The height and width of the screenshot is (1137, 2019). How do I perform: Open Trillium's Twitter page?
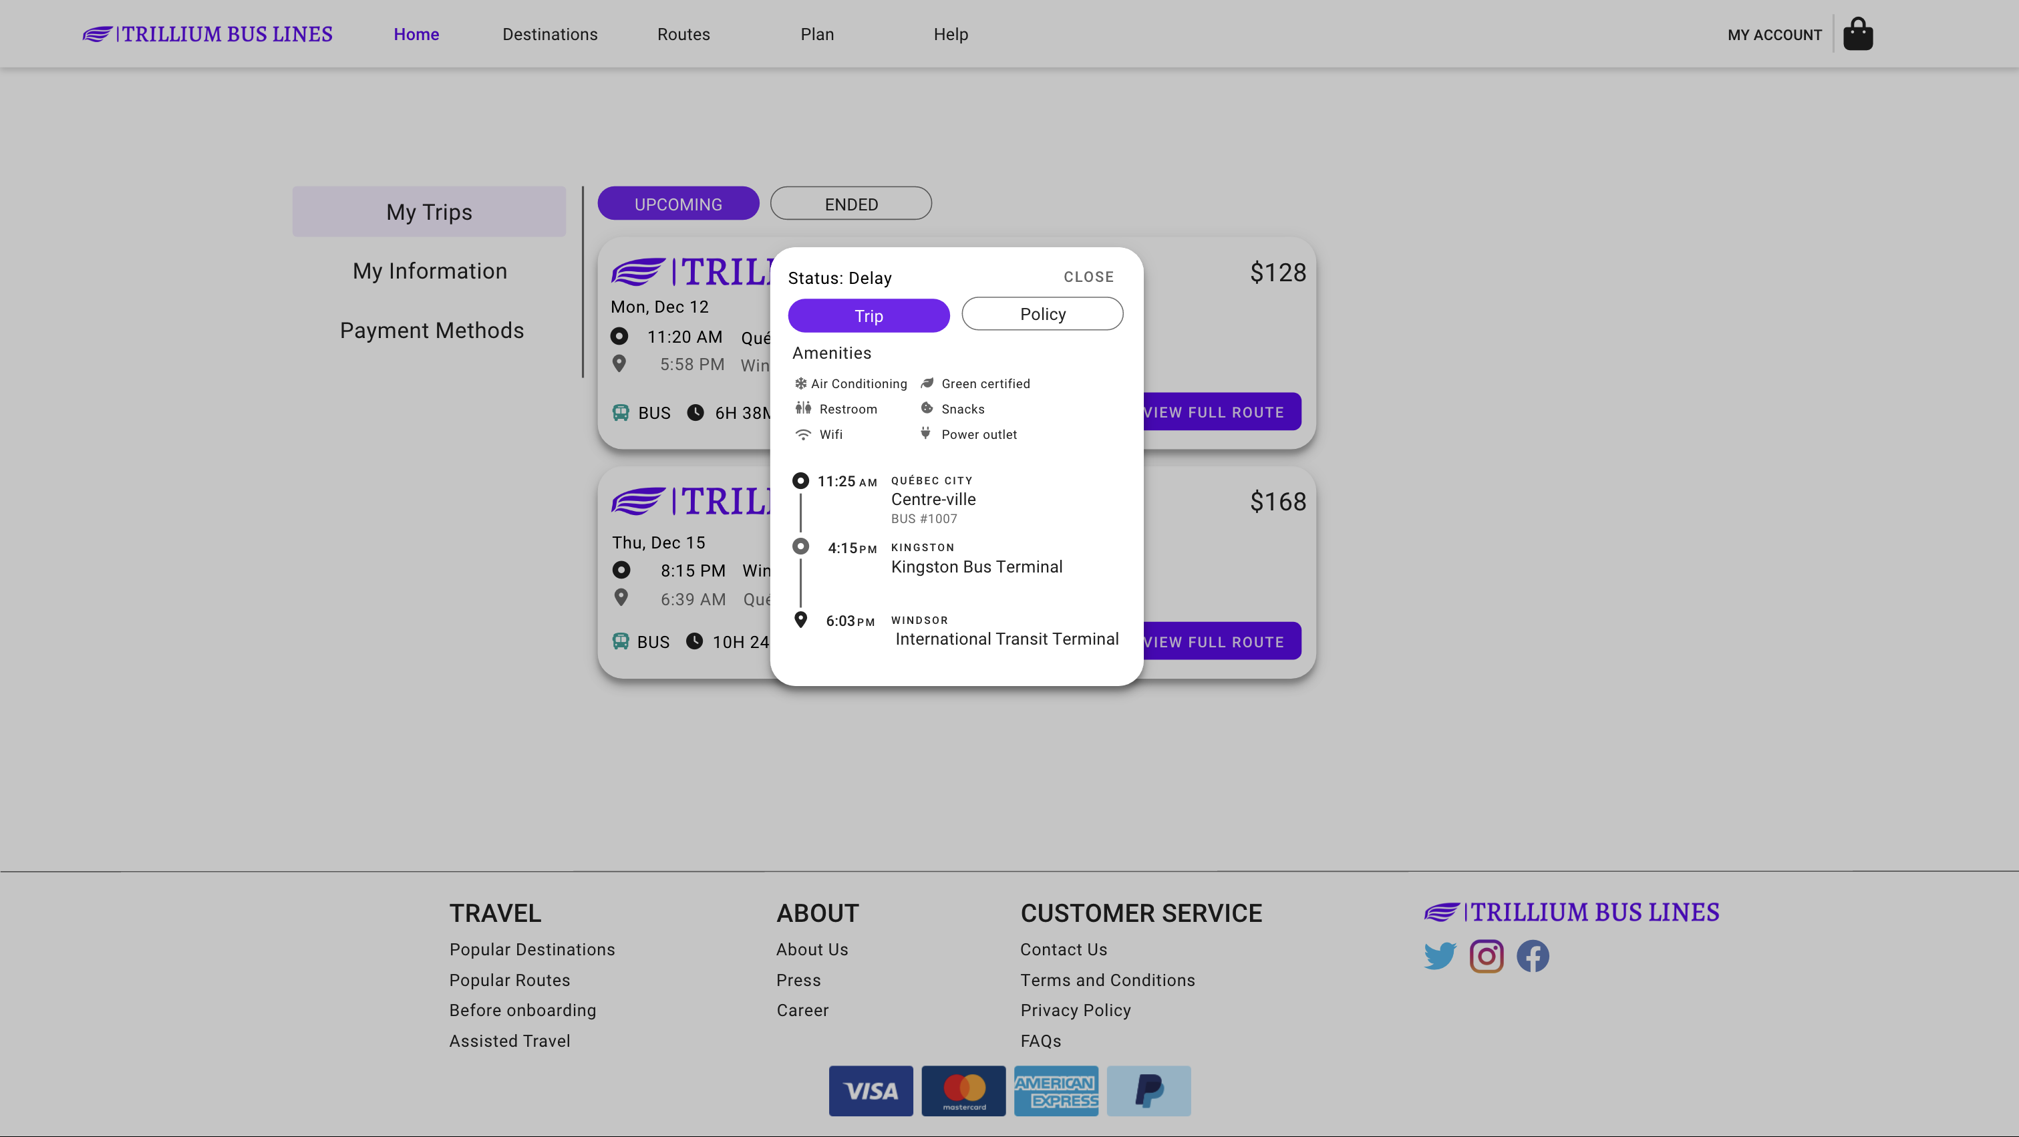(x=1440, y=955)
